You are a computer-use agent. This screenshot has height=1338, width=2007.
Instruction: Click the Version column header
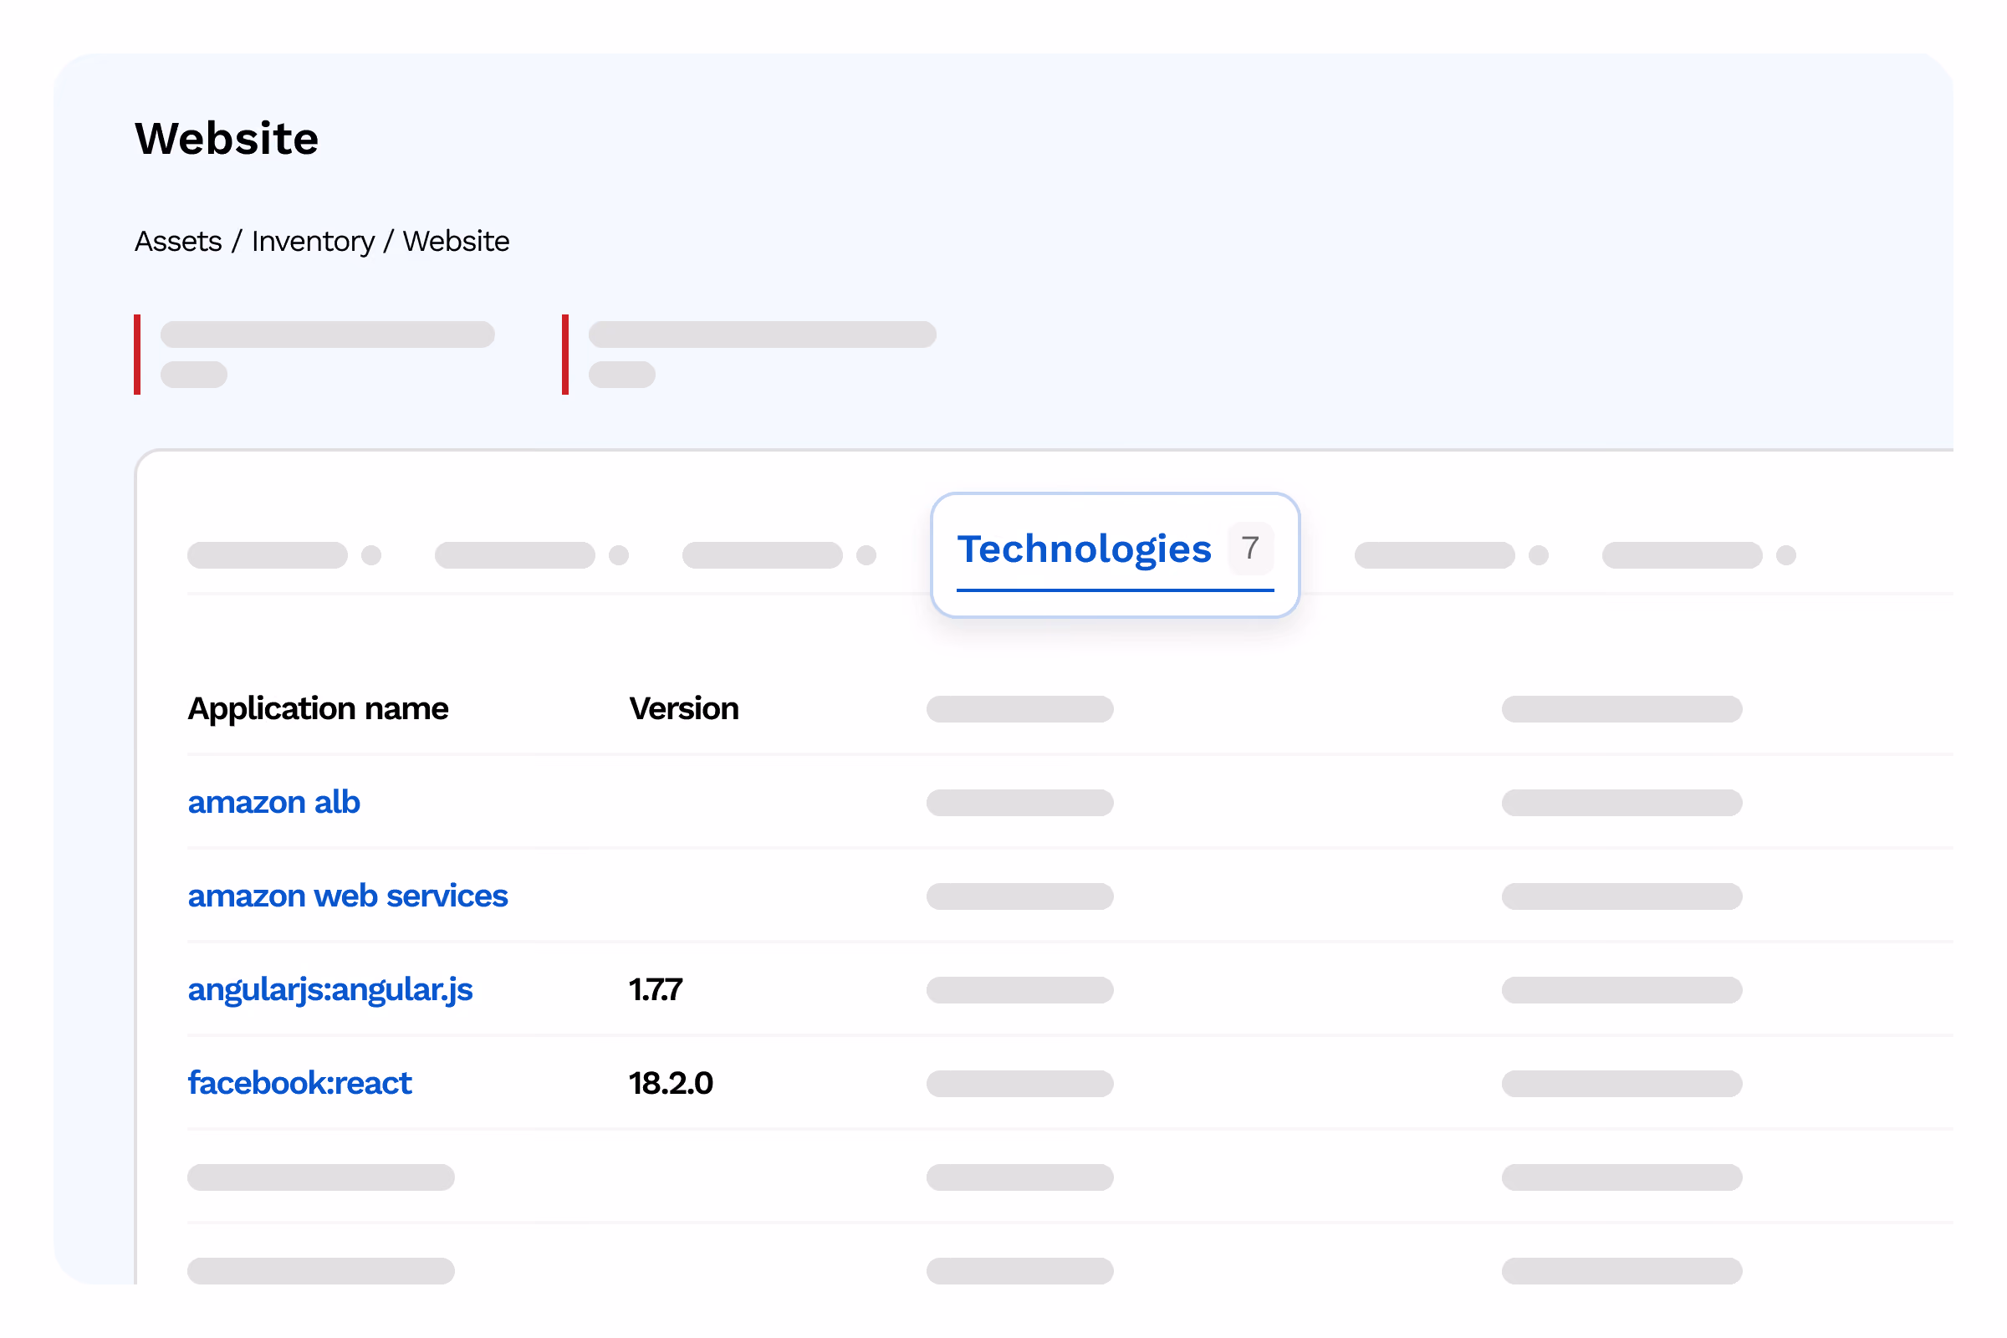click(684, 709)
